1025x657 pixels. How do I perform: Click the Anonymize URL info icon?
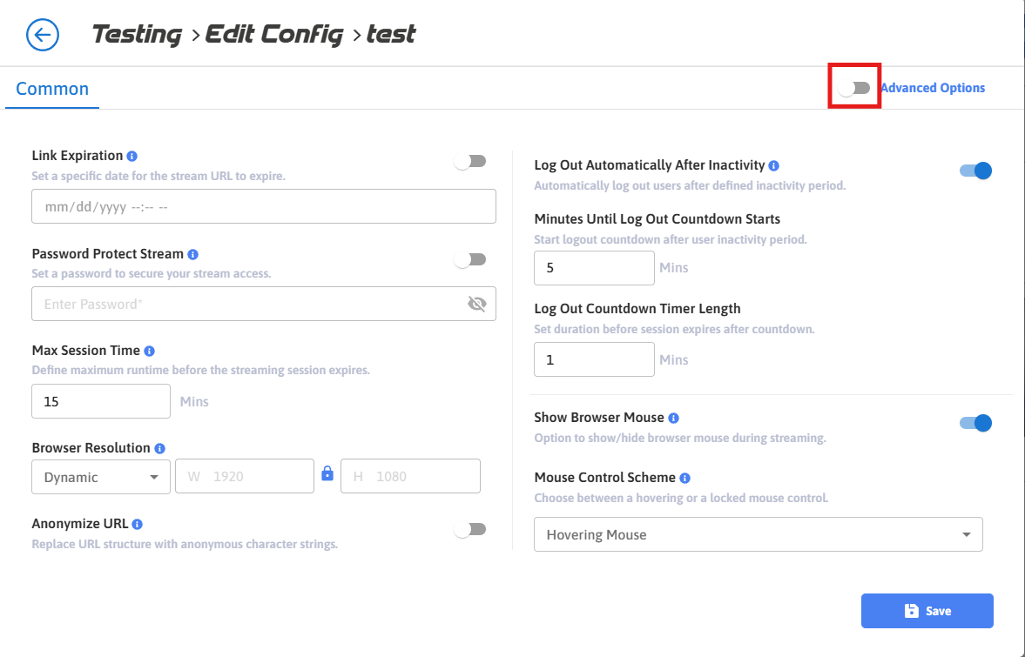point(138,524)
